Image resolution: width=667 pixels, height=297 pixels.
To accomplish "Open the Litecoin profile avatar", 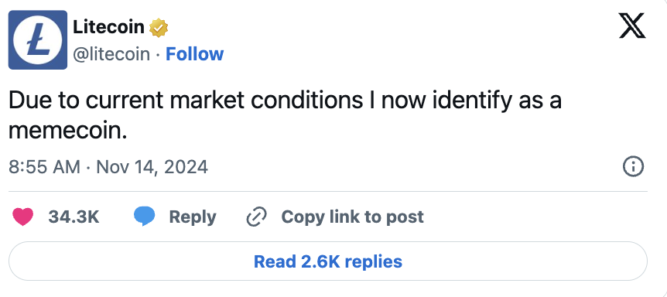I will coord(38,40).
